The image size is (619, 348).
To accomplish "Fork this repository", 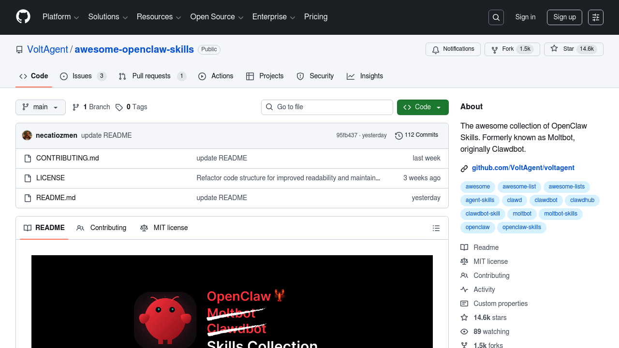I will pyautogui.click(x=503, y=49).
